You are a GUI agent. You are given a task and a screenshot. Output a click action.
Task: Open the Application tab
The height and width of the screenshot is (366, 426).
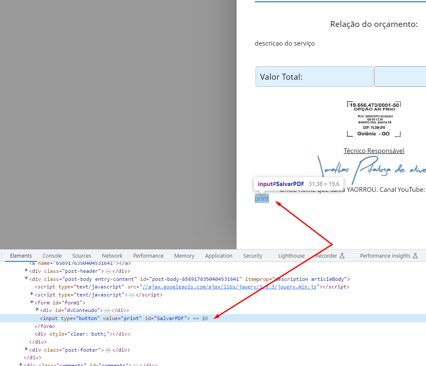pos(219,256)
